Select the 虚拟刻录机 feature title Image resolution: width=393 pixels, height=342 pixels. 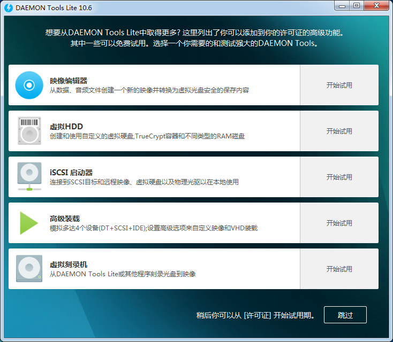pos(69,265)
